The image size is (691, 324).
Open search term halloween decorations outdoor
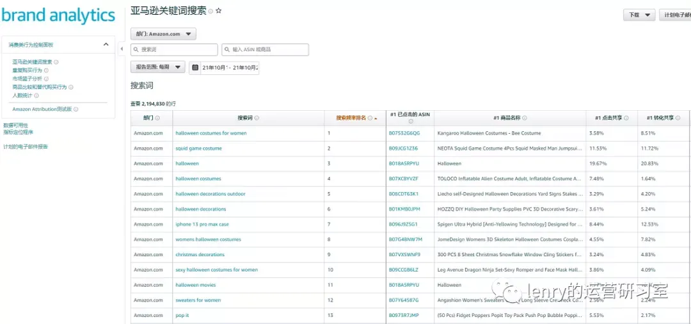pyautogui.click(x=210, y=194)
